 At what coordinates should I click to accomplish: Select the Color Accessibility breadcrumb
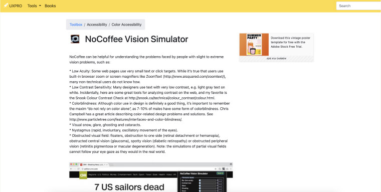coord(127,25)
